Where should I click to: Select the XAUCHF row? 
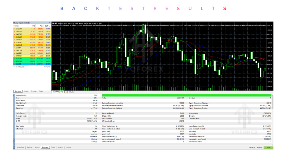tap(32, 50)
